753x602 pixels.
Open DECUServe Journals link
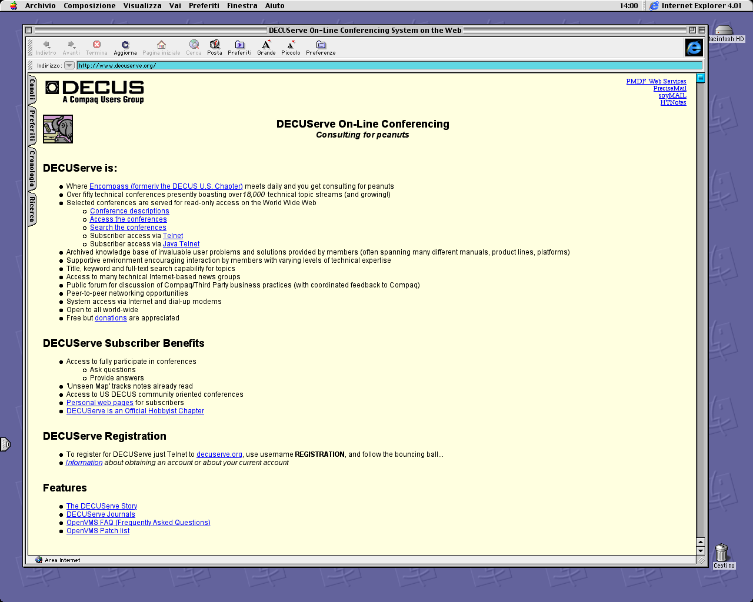tap(101, 514)
